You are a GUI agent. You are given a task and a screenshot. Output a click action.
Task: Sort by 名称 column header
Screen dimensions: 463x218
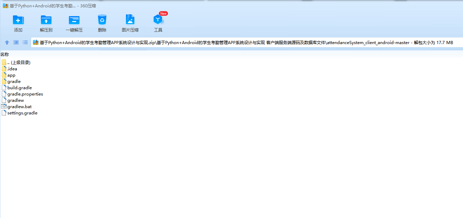pyautogui.click(x=5, y=54)
